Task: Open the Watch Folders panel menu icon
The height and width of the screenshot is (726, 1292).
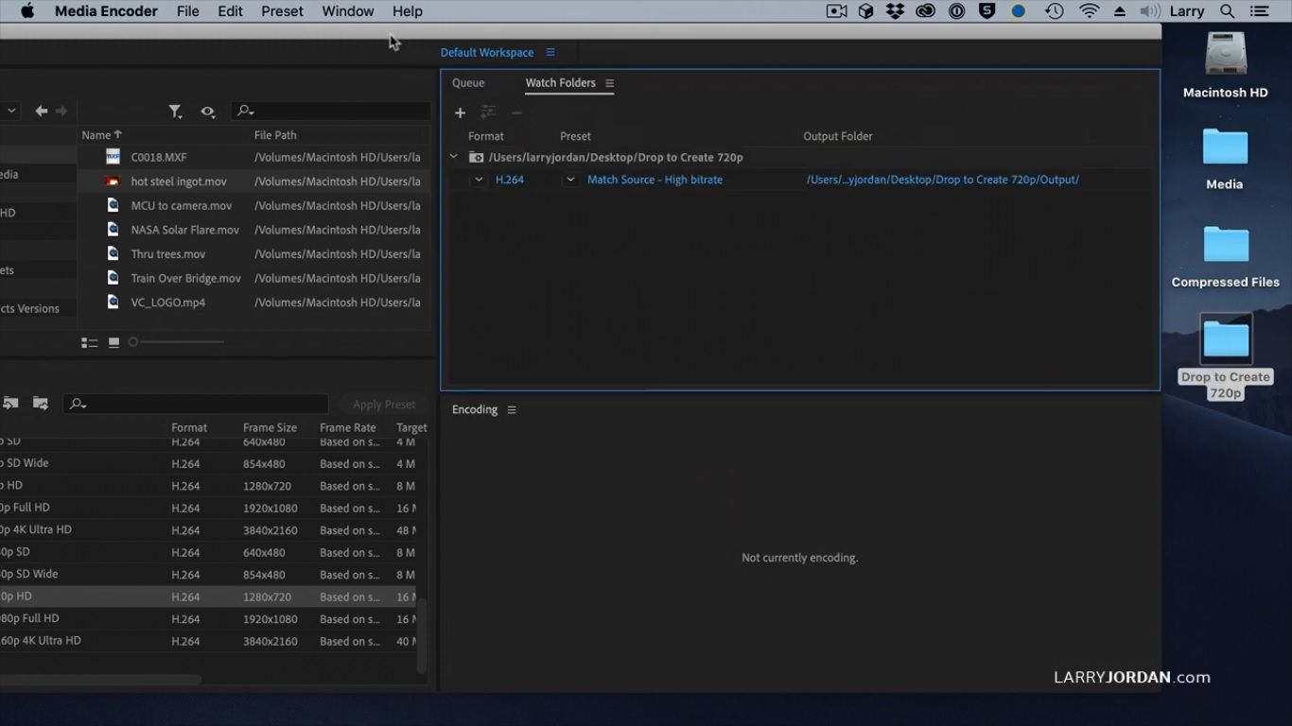Action: click(x=610, y=83)
